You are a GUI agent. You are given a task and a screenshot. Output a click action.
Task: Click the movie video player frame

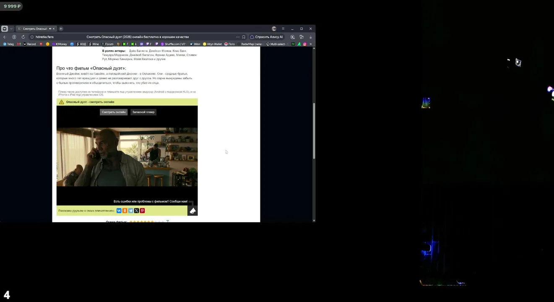coord(127,157)
